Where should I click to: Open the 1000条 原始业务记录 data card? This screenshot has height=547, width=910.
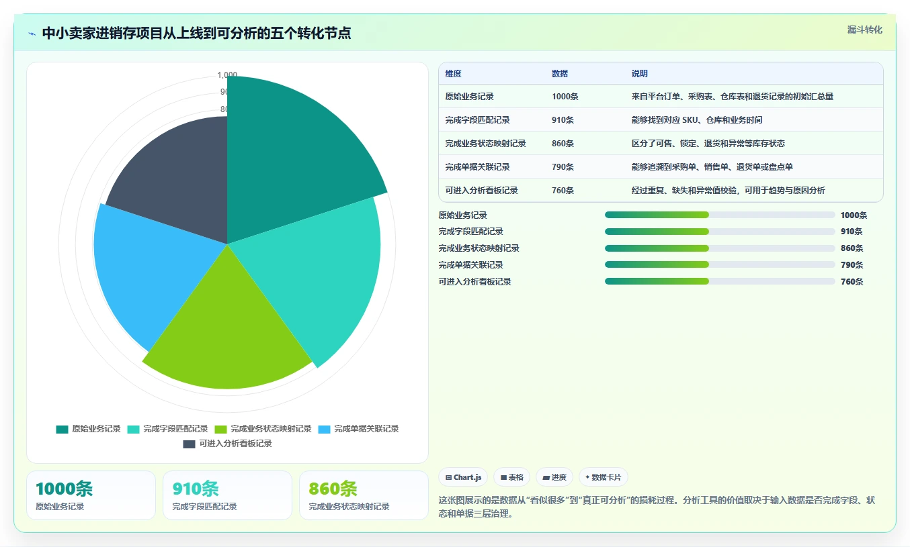coord(91,495)
